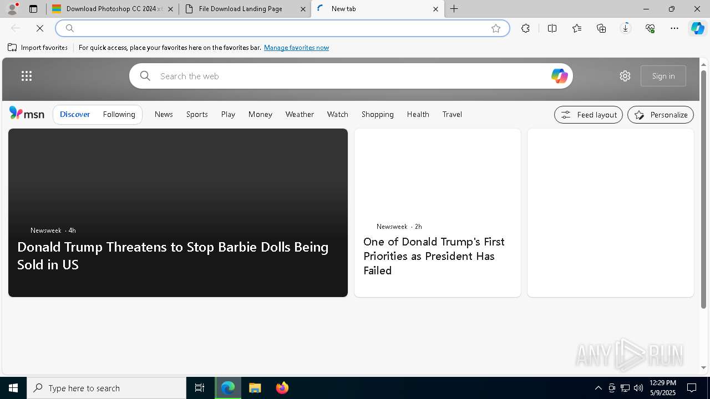Open File Explorer from taskbar
The height and width of the screenshot is (399, 710).
pos(255,388)
